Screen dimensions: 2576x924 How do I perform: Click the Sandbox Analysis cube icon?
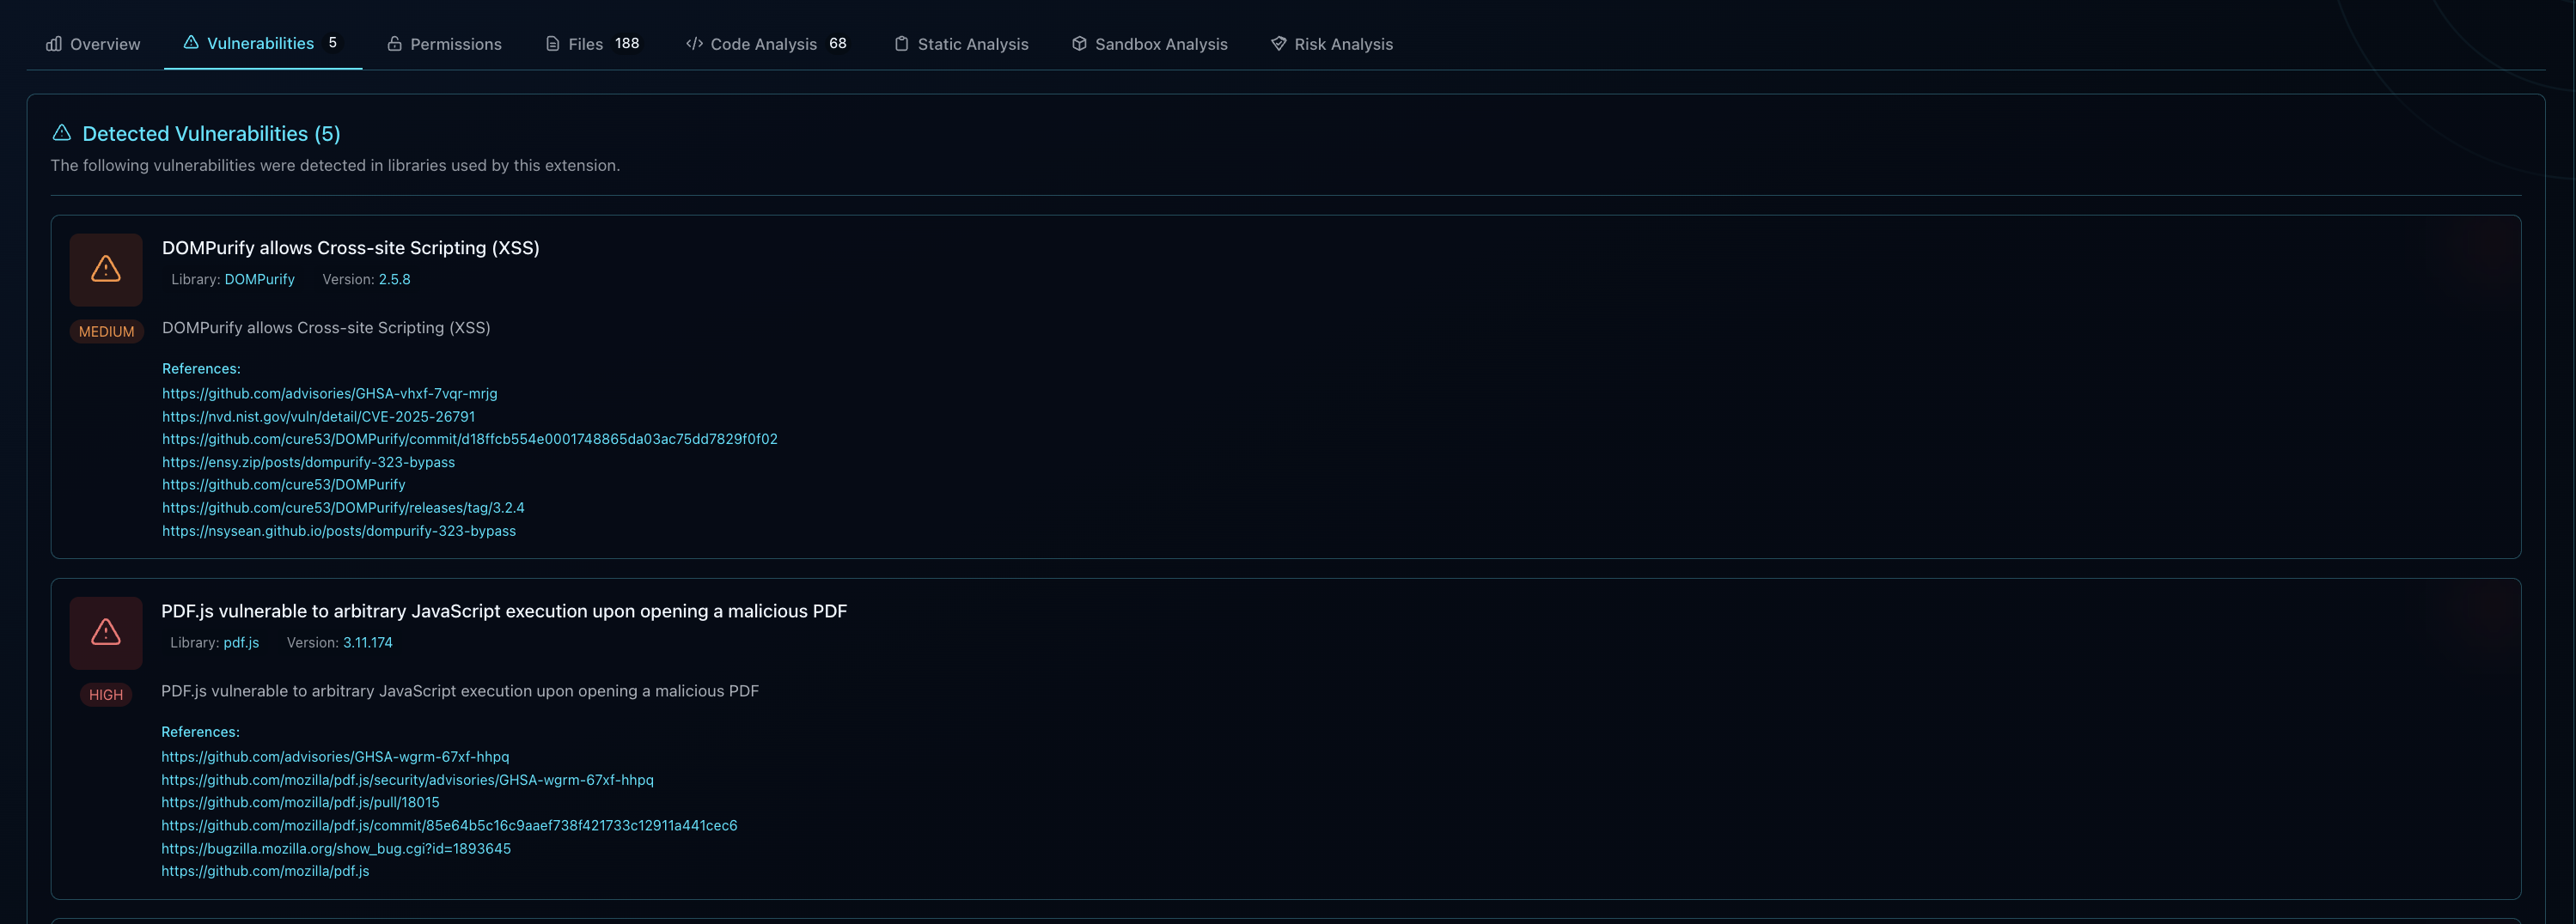[1079, 44]
